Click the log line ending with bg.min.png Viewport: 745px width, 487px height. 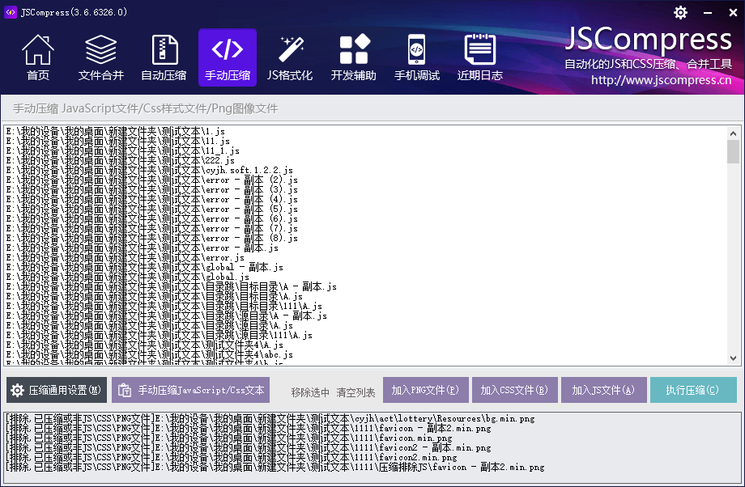pos(270,419)
